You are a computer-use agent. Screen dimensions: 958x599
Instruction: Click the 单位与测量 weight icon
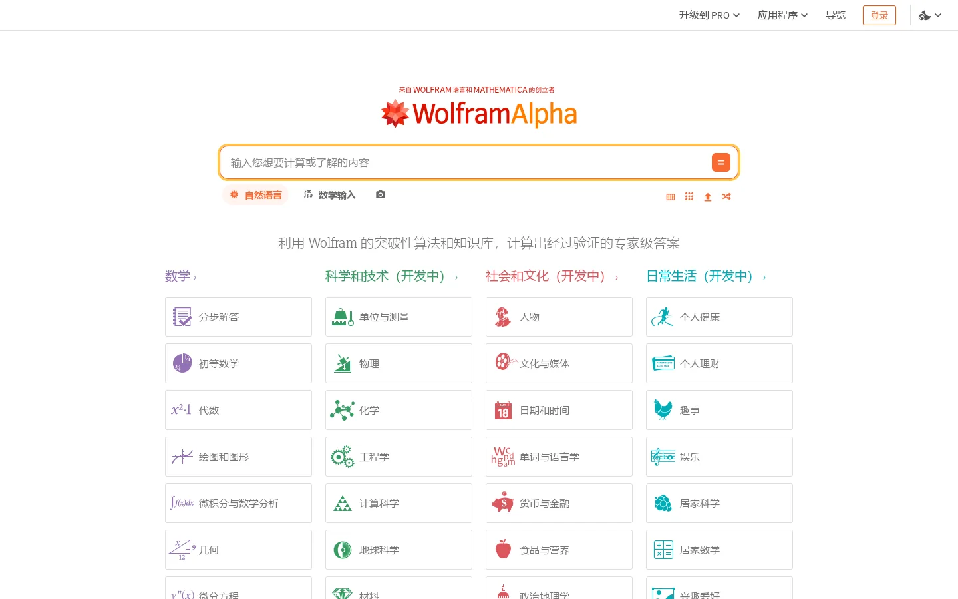point(343,317)
